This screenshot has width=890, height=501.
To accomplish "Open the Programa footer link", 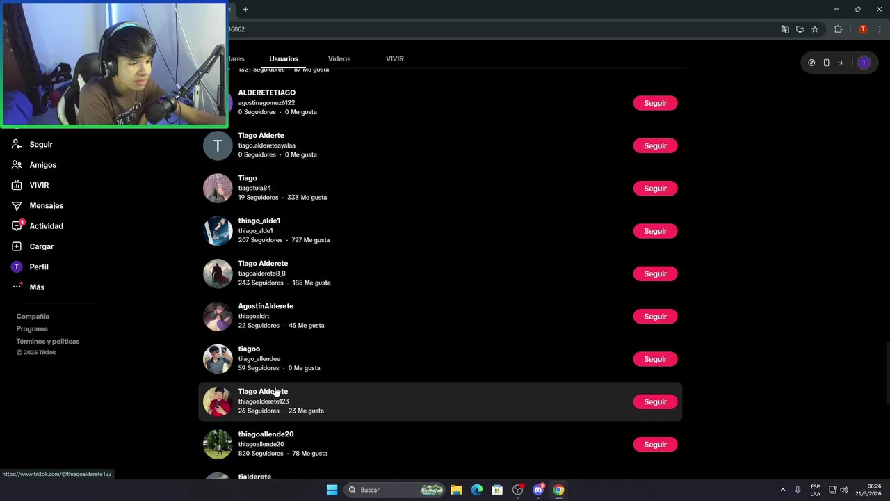I will (32, 328).
